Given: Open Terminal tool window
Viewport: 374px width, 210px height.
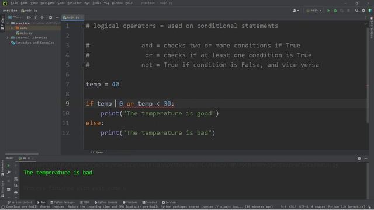Looking at the screenshot, I should coord(150,202).
